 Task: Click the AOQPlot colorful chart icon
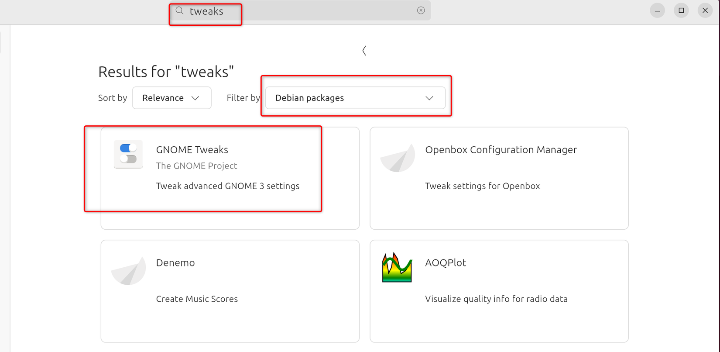coord(397,267)
